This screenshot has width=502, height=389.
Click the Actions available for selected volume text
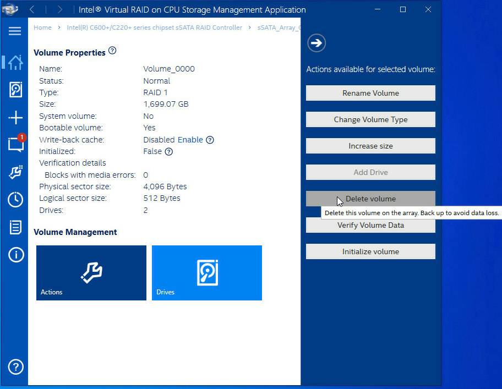[x=370, y=69]
